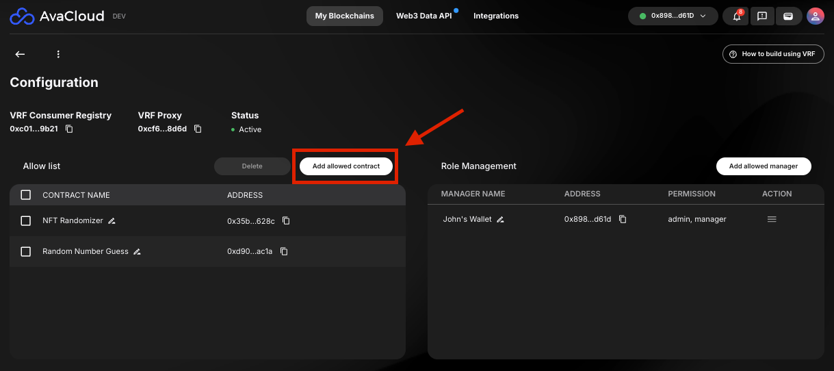
Task: Go to the Integrations tab
Action: 496,16
